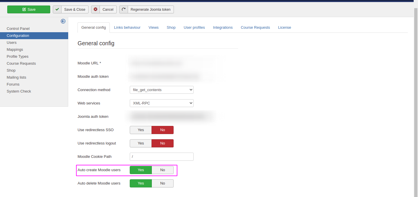Open Control Panel in the sidebar

pos(18,29)
